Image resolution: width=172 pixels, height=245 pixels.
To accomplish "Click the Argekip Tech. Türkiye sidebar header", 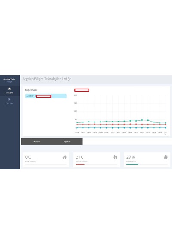I will point(9,80).
